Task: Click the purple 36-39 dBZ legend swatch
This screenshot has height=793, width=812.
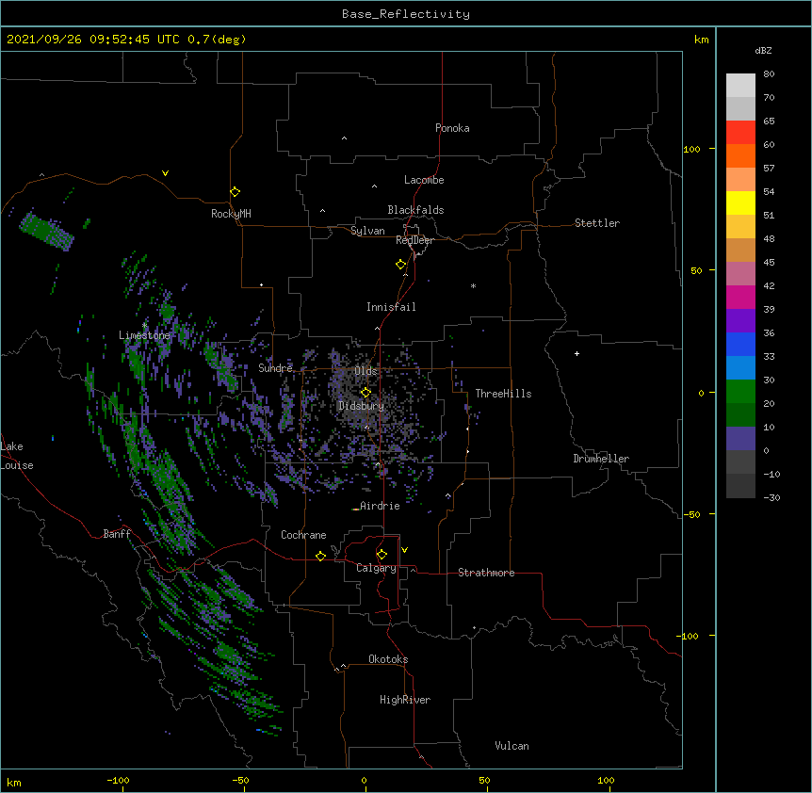Action: pyautogui.click(x=740, y=321)
